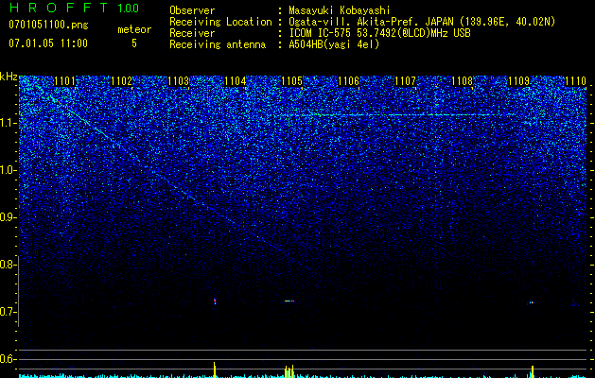Viewport: 595px width, 378px height.
Task: Click the 1102 time marker
Action: 122,81
